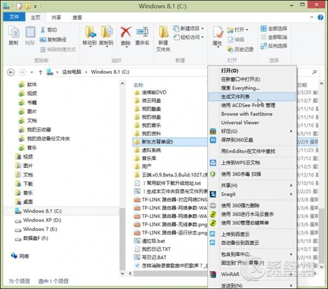Click Select all (全部选择)
This screenshot has height=289, width=328.
point(274,28)
